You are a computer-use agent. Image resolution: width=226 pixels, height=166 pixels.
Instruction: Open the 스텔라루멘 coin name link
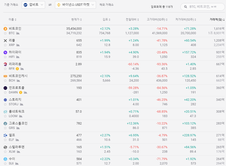pos(17,147)
